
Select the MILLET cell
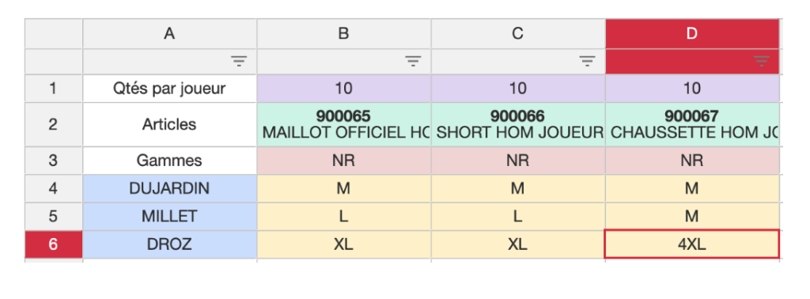(x=169, y=217)
